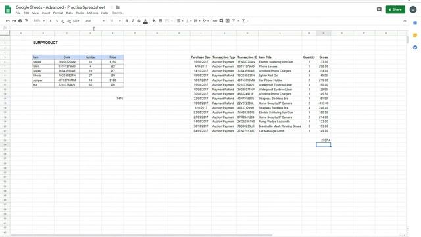Open the Format menu

[x=58, y=13]
